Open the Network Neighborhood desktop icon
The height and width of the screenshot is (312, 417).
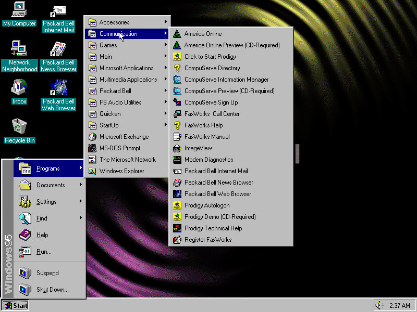pyautogui.click(x=19, y=49)
